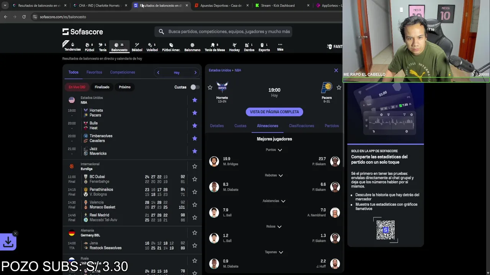Open Fútbol Amer. sport category

[x=171, y=47]
